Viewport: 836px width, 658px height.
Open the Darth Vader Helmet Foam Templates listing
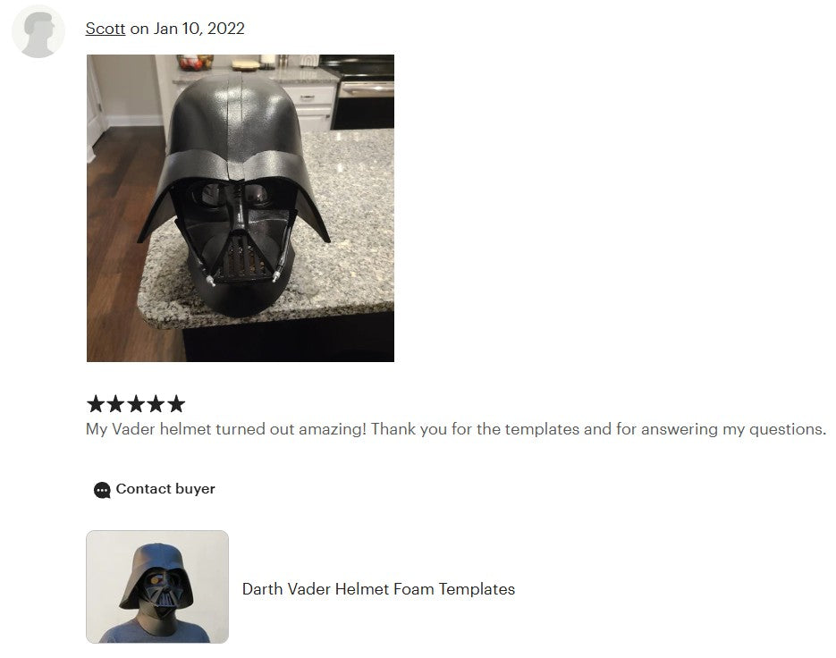point(378,589)
